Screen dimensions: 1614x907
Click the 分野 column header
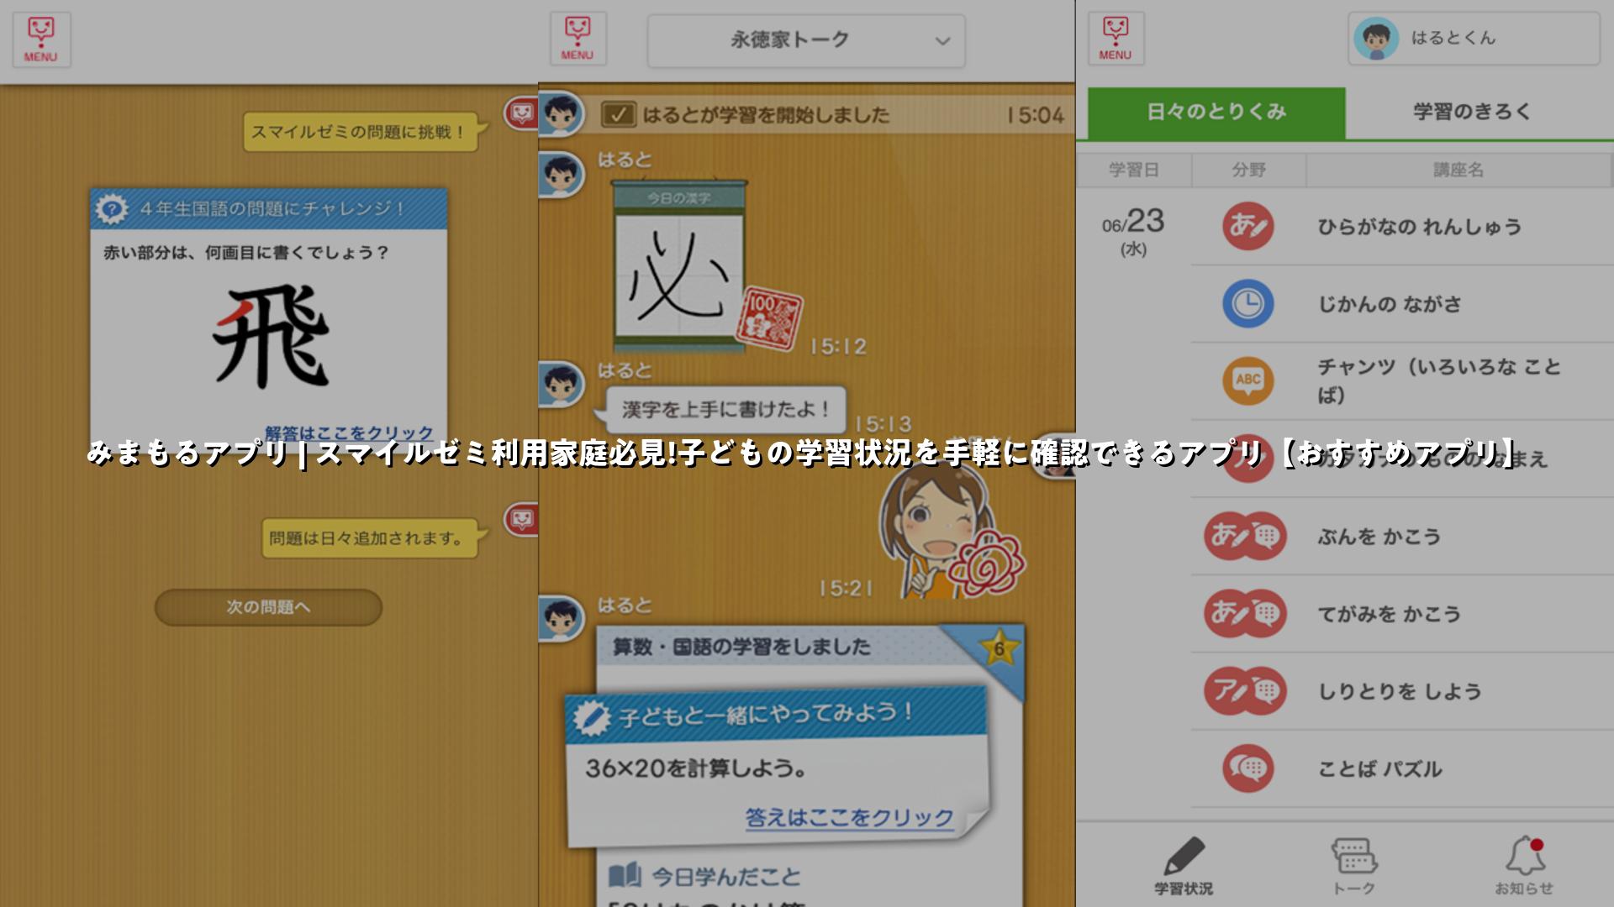[1249, 170]
